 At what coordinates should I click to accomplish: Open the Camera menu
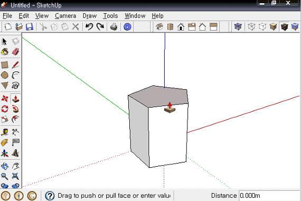tap(65, 16)
